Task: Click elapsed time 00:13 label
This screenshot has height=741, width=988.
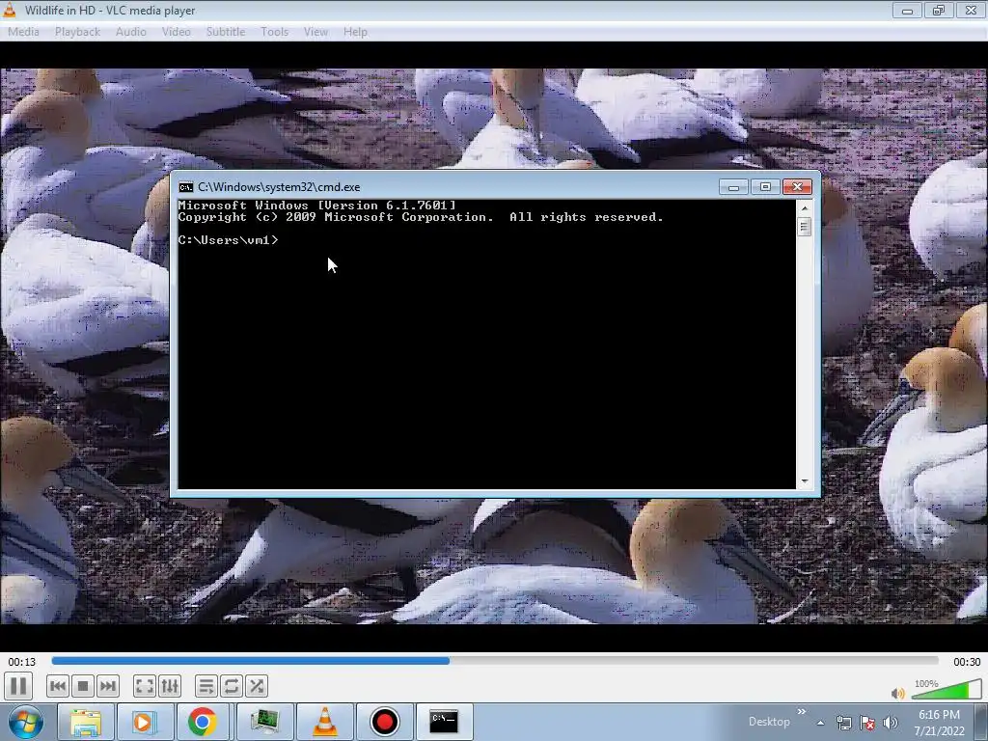Action: tap(22, 662)
